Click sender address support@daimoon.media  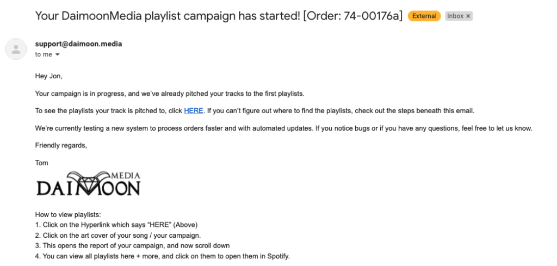click(78, 44)
